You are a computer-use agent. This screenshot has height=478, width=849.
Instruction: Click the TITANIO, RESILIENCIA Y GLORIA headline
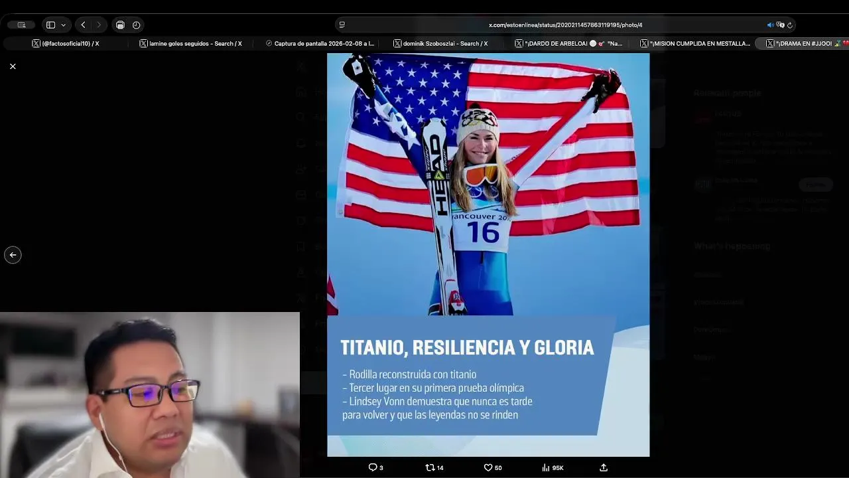(467, 348)
